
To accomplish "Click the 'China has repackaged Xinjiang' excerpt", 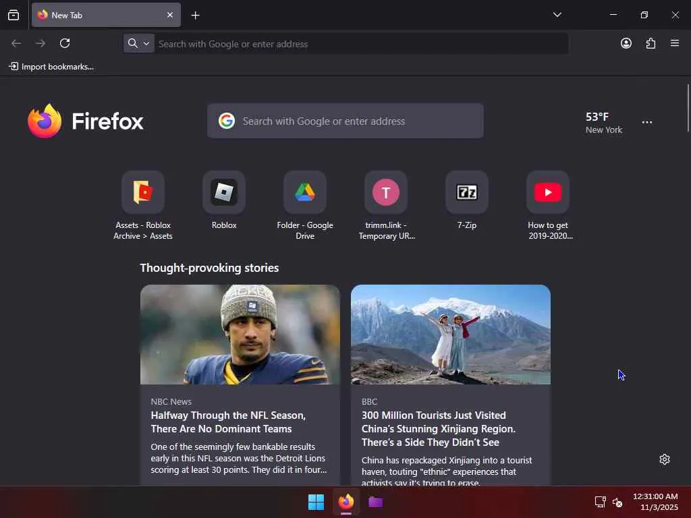I will pyautogui.click(x=447, y=471).
